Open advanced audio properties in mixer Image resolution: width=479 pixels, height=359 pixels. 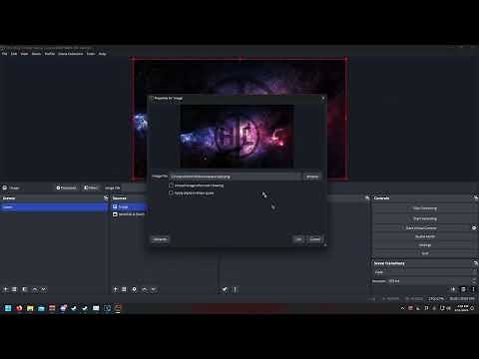point(225,289)
